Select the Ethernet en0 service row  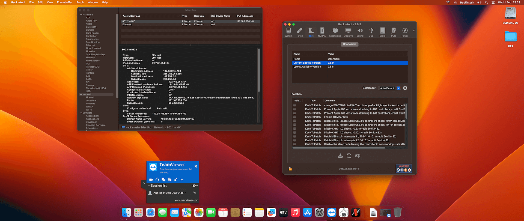point(190,25)
